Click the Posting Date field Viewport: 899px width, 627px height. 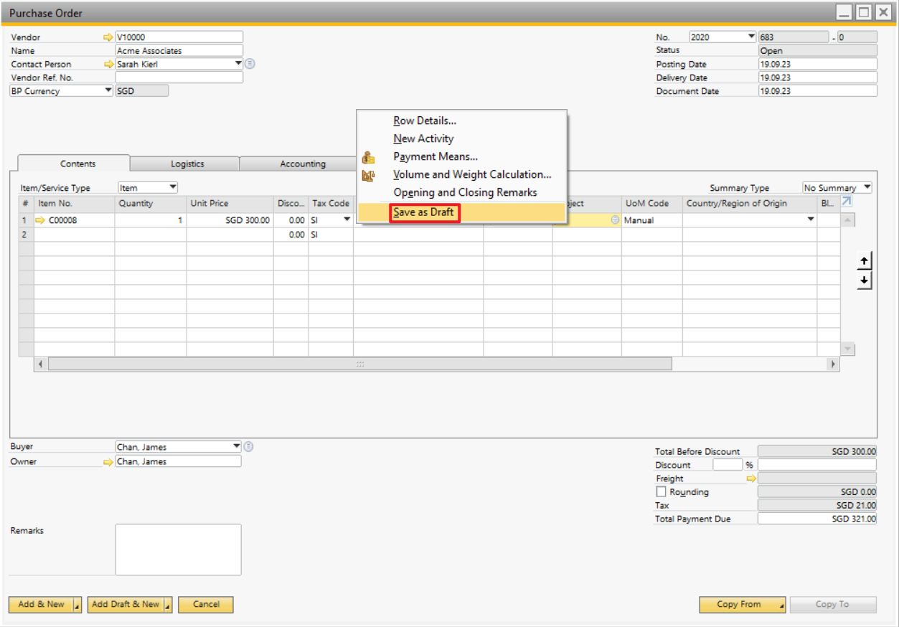817,64
